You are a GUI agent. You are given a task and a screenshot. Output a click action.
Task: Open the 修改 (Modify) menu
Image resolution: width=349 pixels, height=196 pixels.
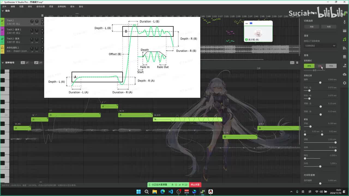tap(30, 7)
